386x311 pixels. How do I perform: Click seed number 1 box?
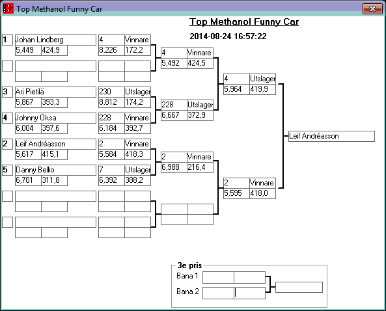pos(7,40)
